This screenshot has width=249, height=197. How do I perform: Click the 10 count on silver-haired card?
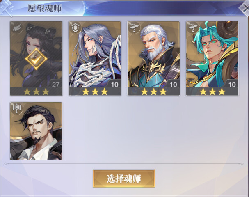(x=114, y=85)
